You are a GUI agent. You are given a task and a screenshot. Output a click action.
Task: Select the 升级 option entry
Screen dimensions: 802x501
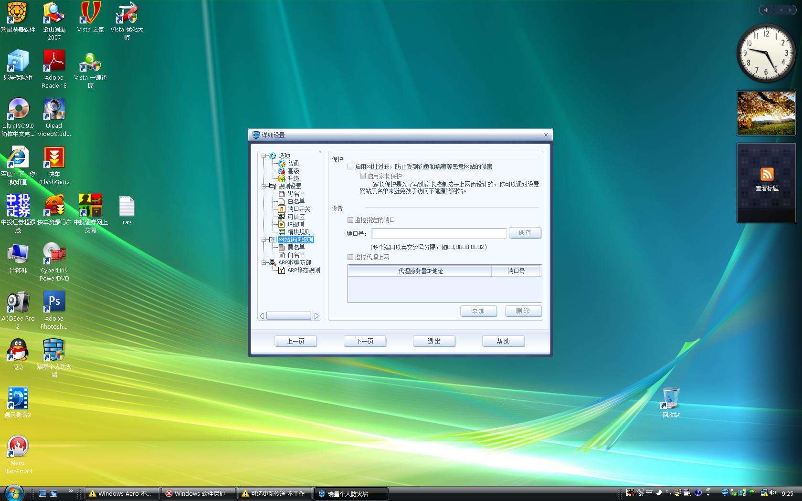(293, 178)
